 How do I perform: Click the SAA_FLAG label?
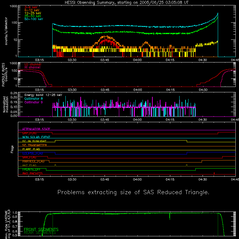coord(29,157)
